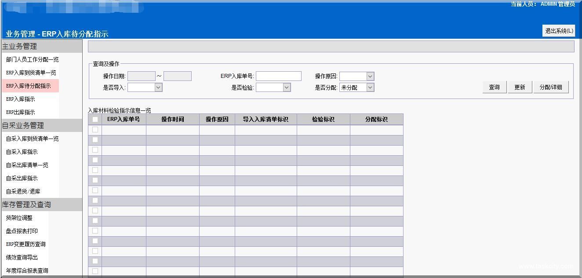The image size is (582, 278).
Task: Select 货架位调整 in sidebar
Action: (x=19, y=218)
